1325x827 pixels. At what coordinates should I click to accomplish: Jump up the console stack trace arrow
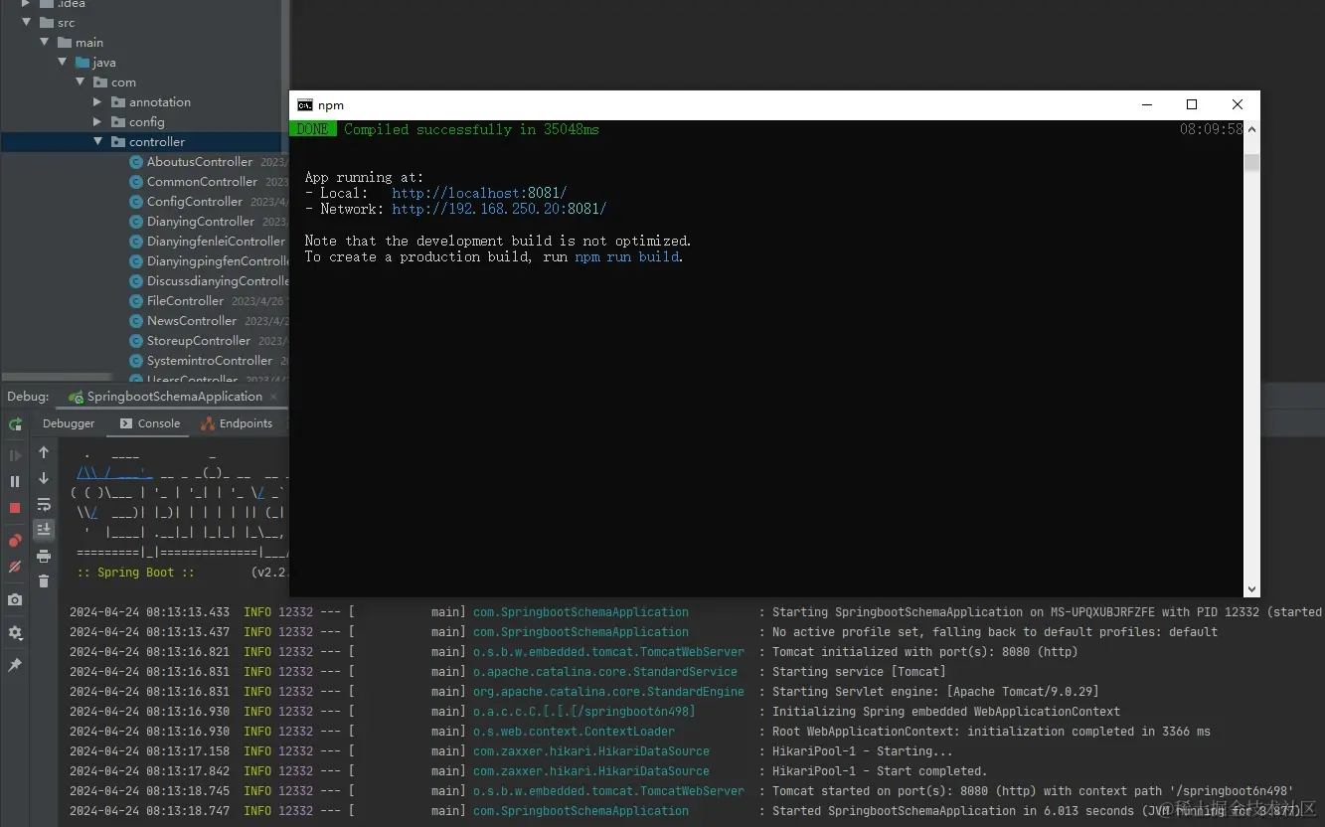[x=44, y=452]
